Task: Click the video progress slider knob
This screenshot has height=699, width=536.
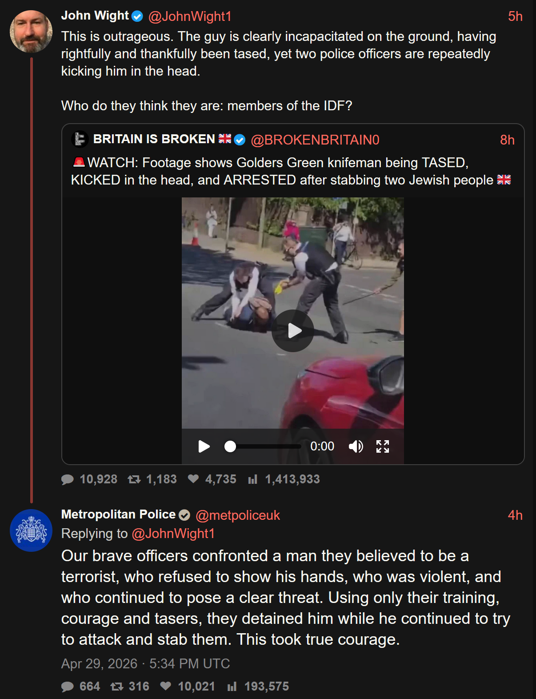Action: (x=230, y=446)
